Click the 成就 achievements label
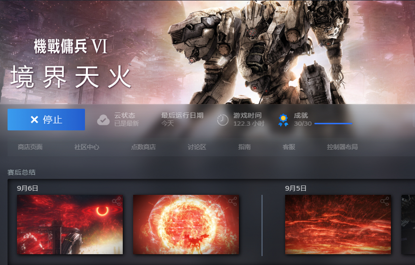Viewport: 415px width, 265px height. (x=301, y=116)
